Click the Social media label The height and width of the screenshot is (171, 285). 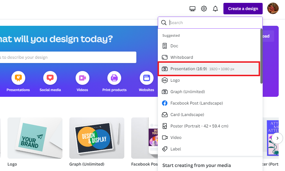pyautogui.click(x=50, y=90)
